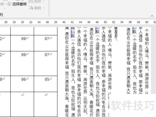156x117 pixels.
Task: Click the vertical text 暖花开 column
Action: [116, 33]
